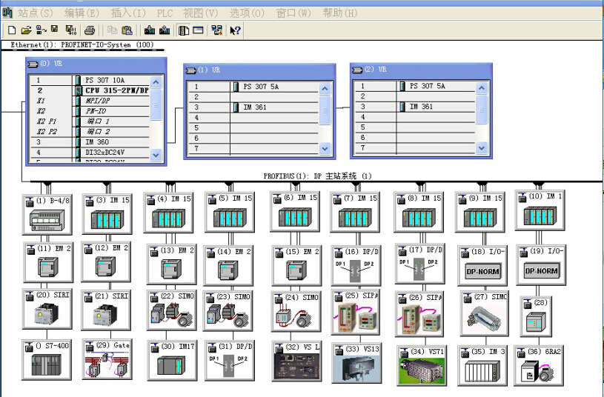Open the 视图(V) menu
The image size is (604, 397).
(x=199, y=13)
